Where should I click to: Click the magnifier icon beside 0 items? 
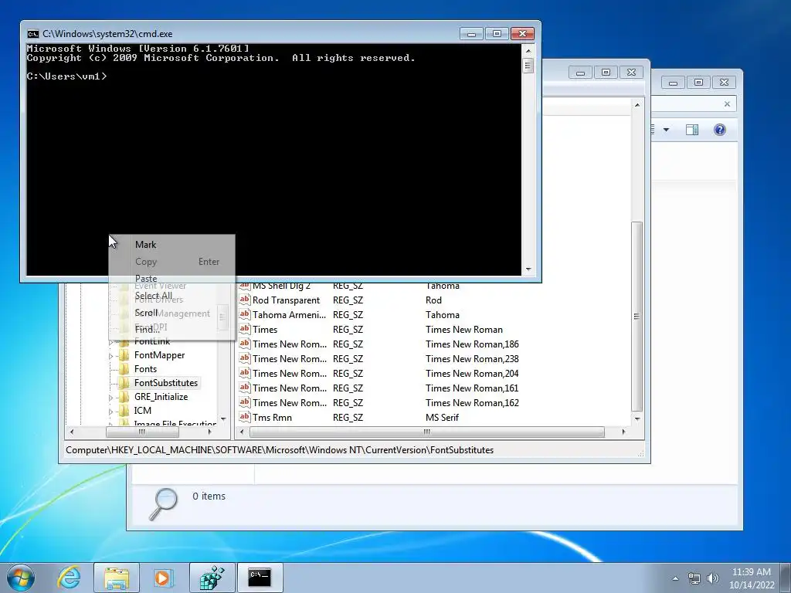[164, 503]
